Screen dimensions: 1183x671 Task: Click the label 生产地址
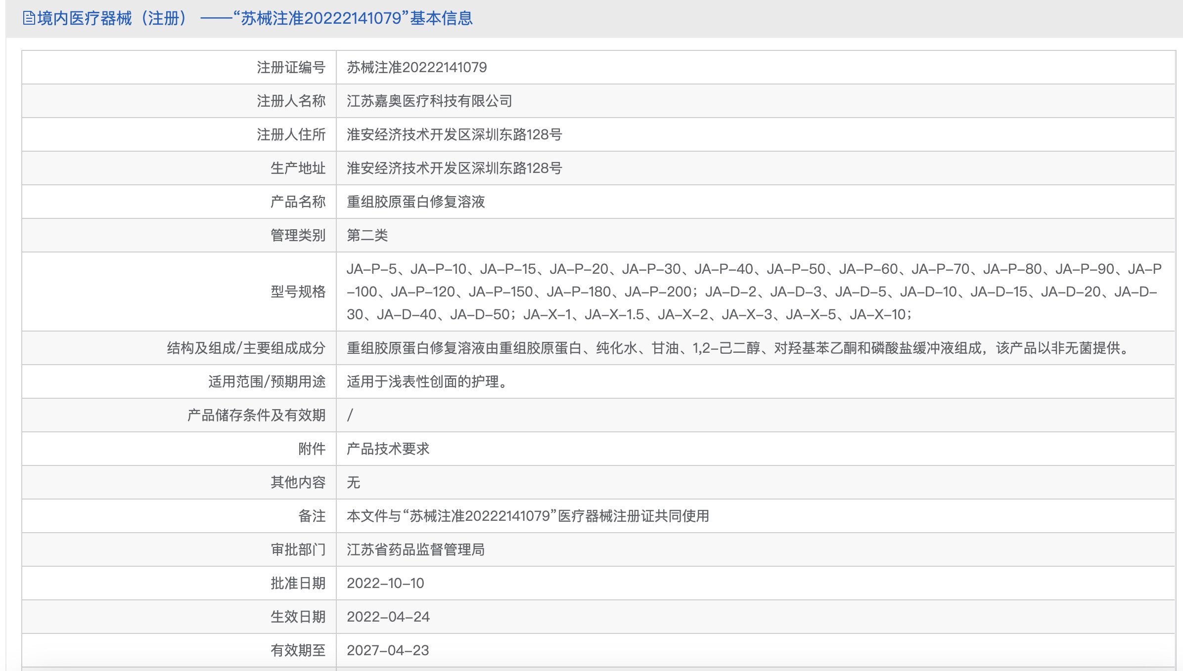click(x=298, y=168)
